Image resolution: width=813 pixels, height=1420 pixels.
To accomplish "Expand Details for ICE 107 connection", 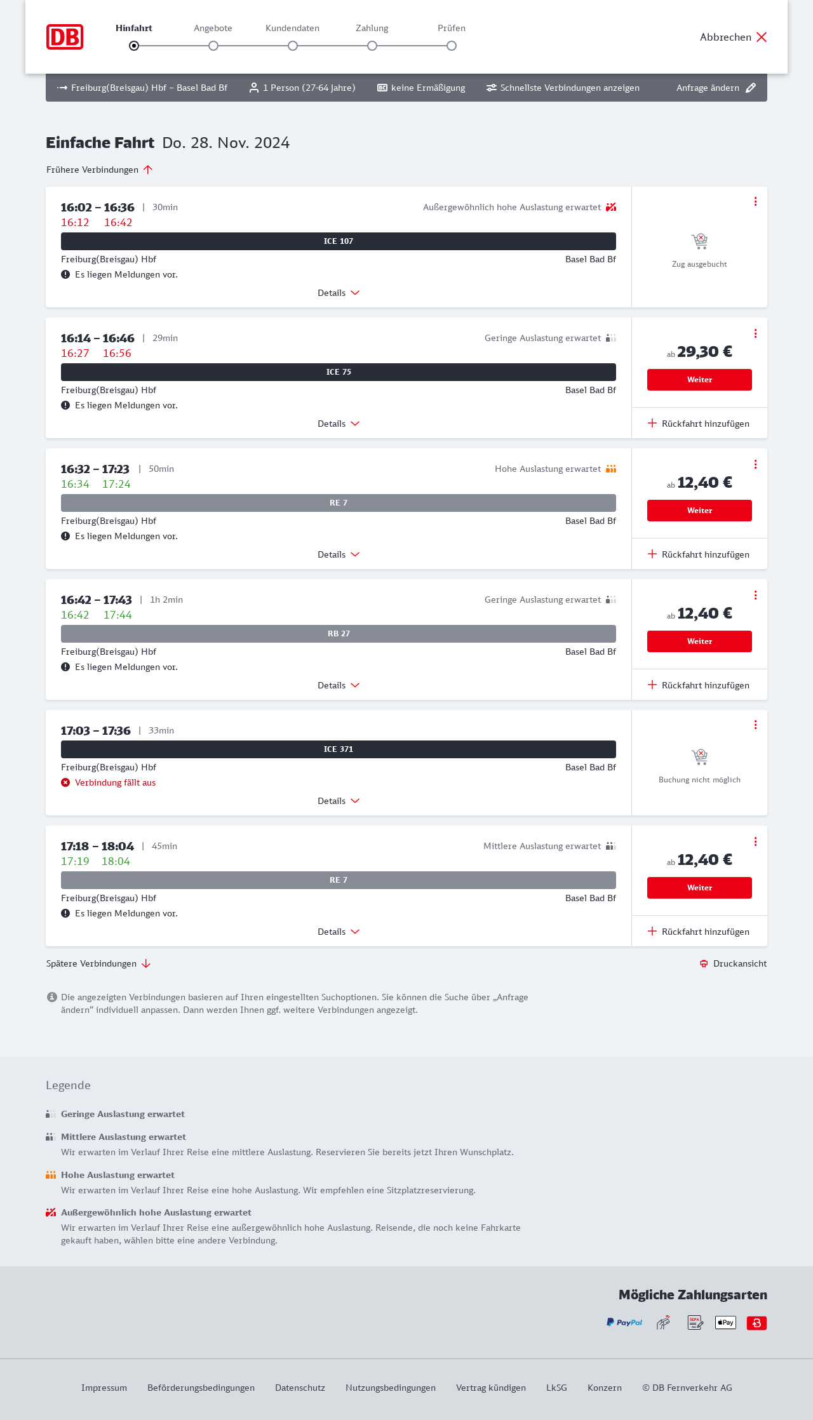I will pos(339,293).
